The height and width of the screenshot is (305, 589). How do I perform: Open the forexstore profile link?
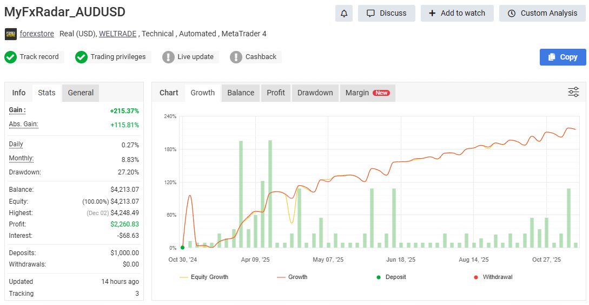coord(37,34)
